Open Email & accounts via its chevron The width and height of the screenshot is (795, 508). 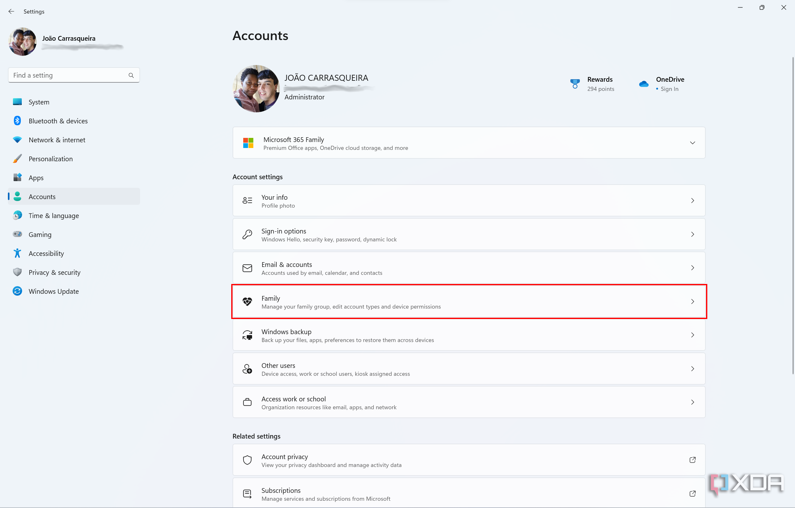(692, 268)
